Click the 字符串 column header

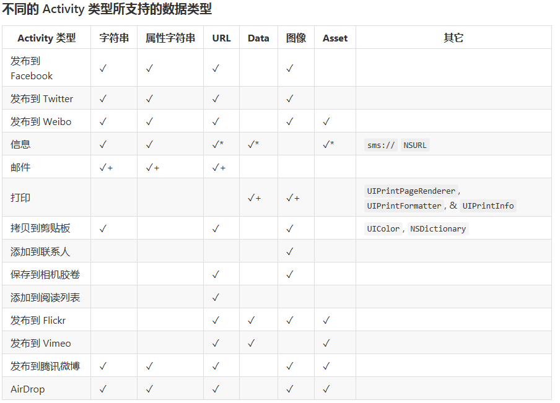(x=114, y=38)
